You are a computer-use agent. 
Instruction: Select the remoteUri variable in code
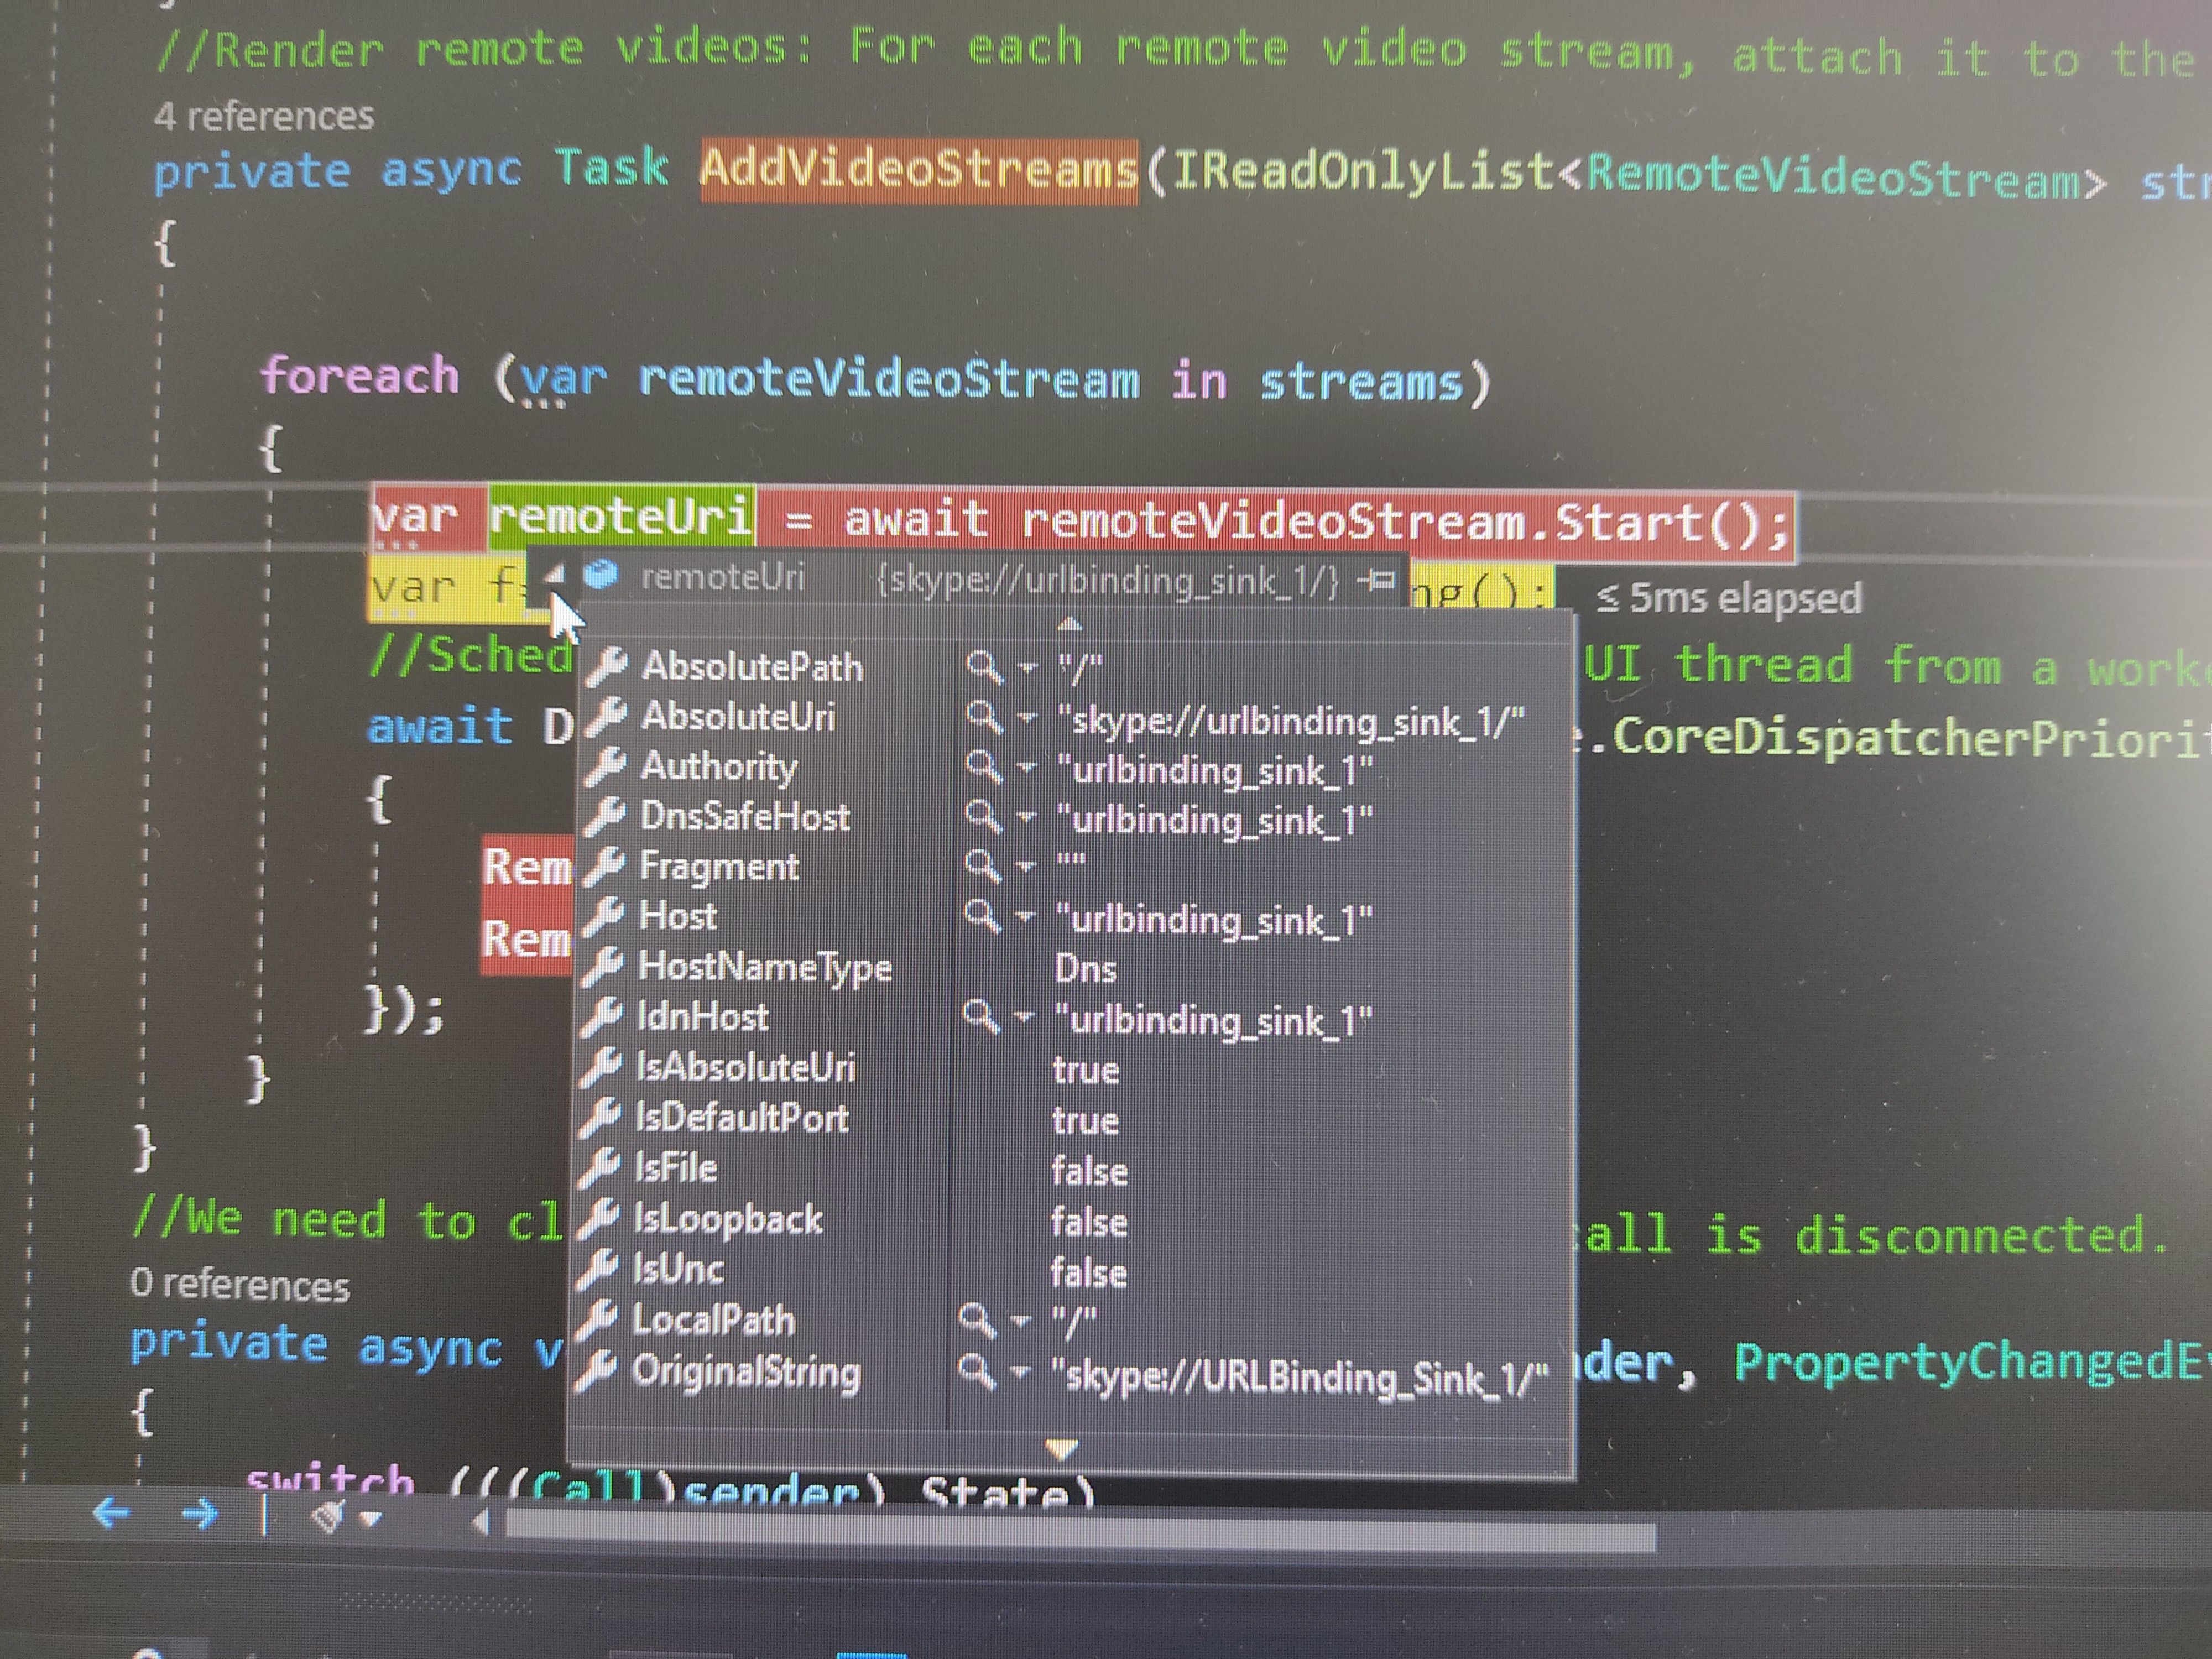point(621,516)
